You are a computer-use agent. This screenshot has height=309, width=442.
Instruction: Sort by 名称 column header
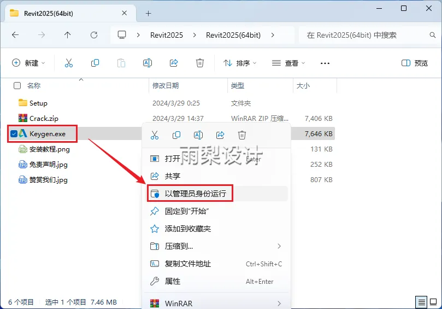pyautogui.click(x=34, y=85)
